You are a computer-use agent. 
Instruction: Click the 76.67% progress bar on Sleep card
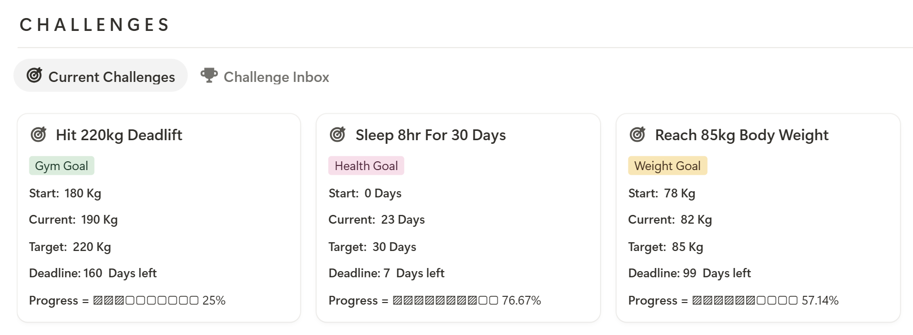click(x=445, y=300)
